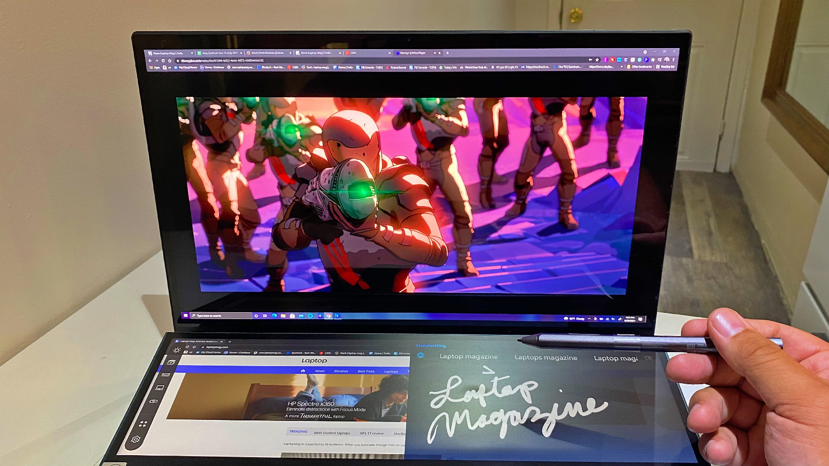The image size is (829, 466).
Task: Click the Laptop logo on lower screen
Action: click(315, 360)
